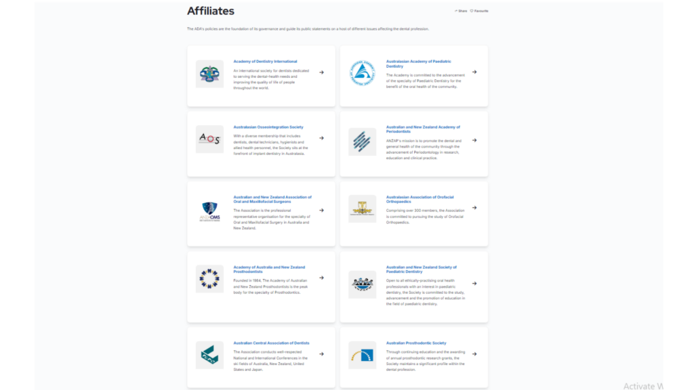Click the arrow on Orofacial Orthopaedics card
The width and height of the screenshot is (694, 390).
point(474,208)
